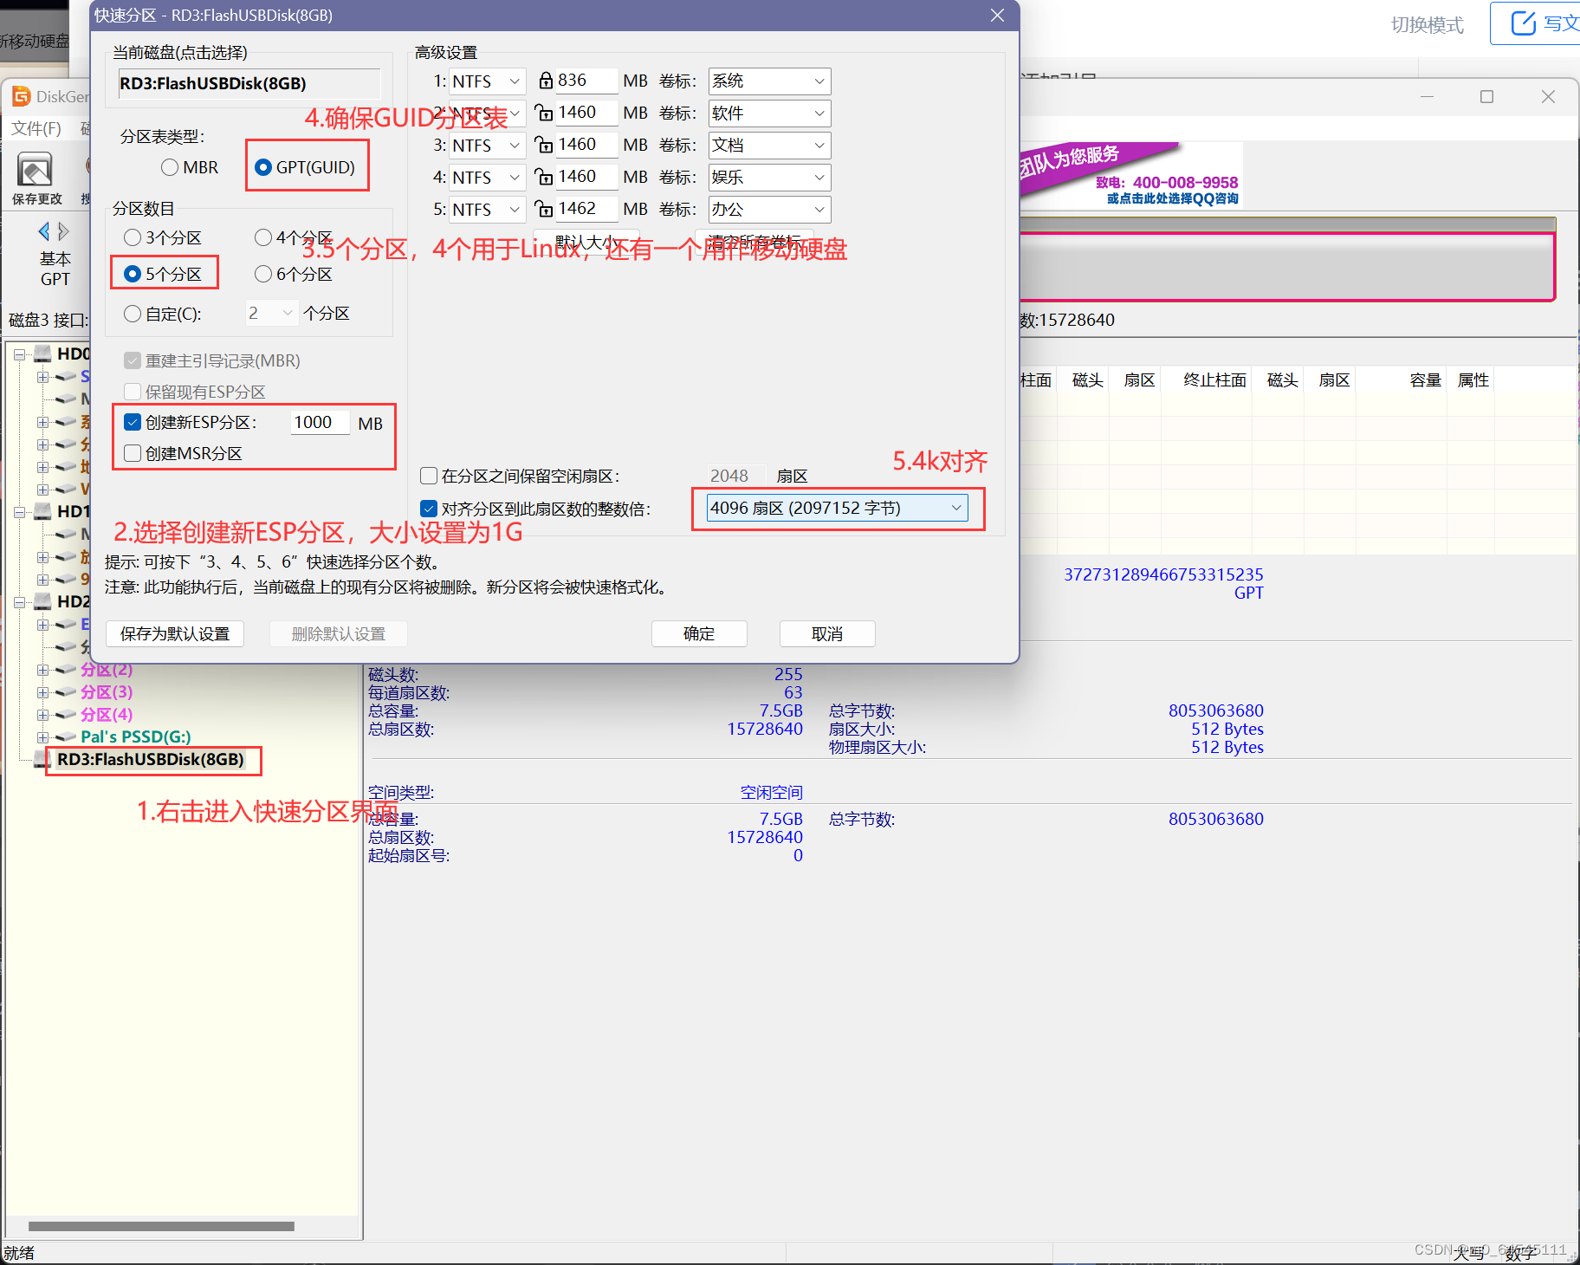The height and width of the screenshot is (1265, 1580).
Task: Open the 文档 volume label dropdown
Action: click(x=769, y=146)
